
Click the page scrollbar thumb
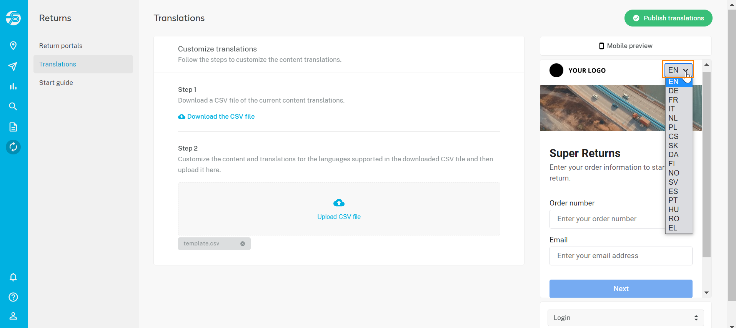click(x=732, y=156)
